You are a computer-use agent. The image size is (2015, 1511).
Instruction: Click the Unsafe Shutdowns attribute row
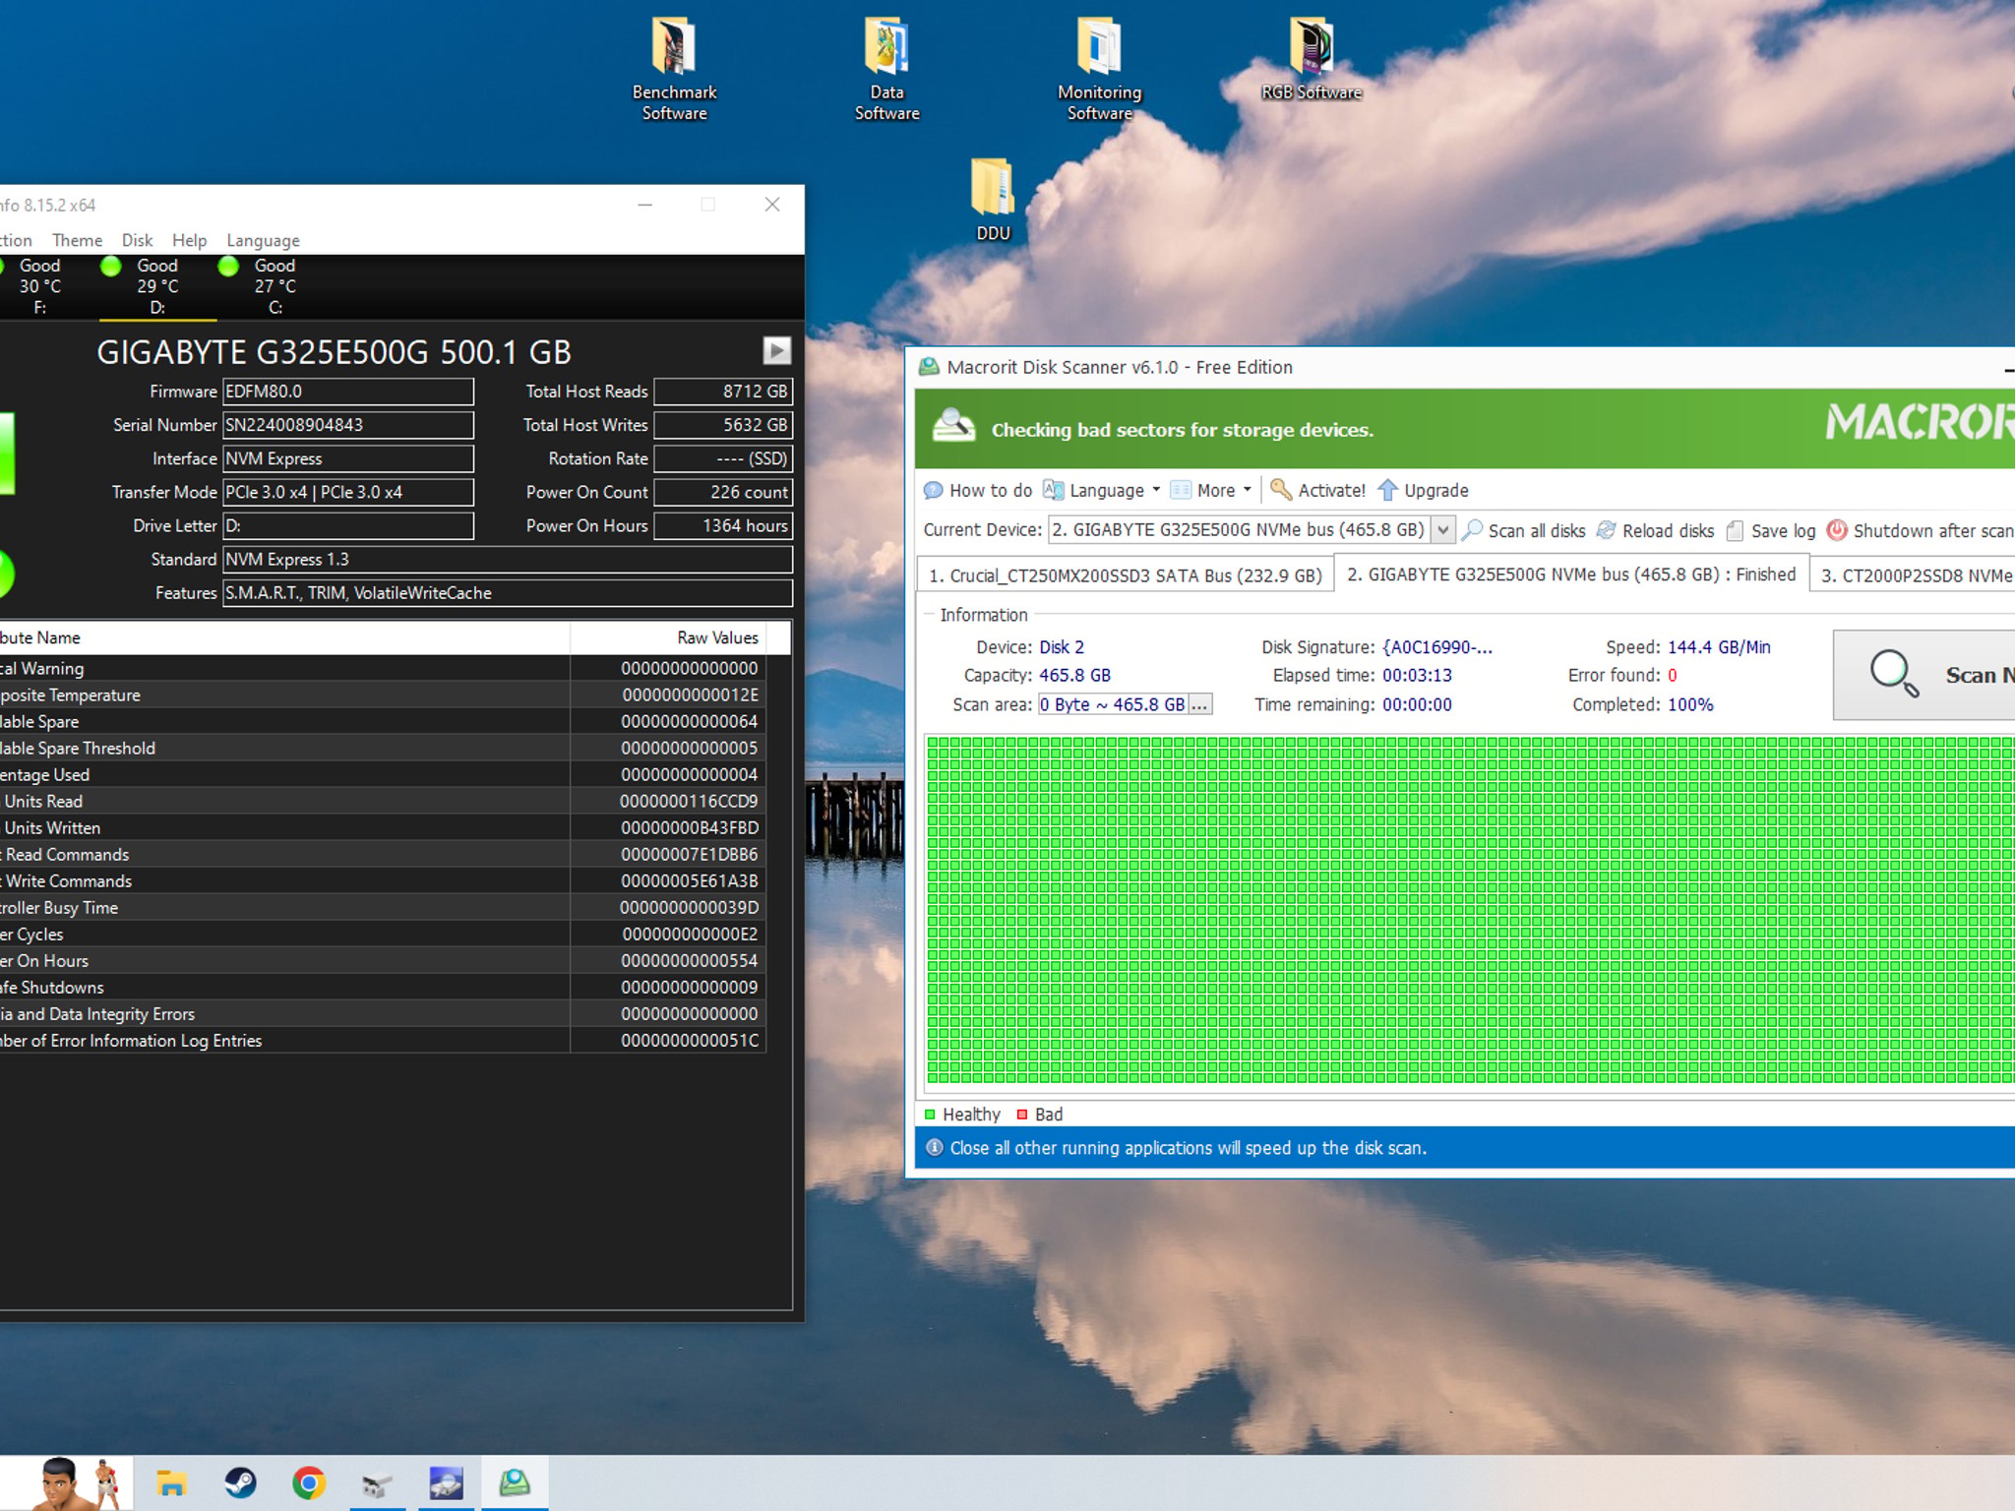click(x=383, y=987)
